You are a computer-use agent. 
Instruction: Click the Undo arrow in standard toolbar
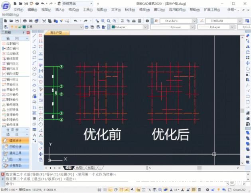click(x=75, y=21)
